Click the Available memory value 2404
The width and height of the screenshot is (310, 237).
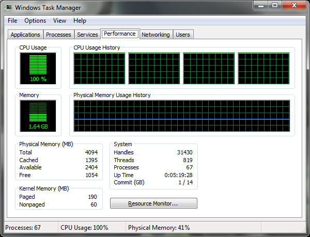(91, 167)
